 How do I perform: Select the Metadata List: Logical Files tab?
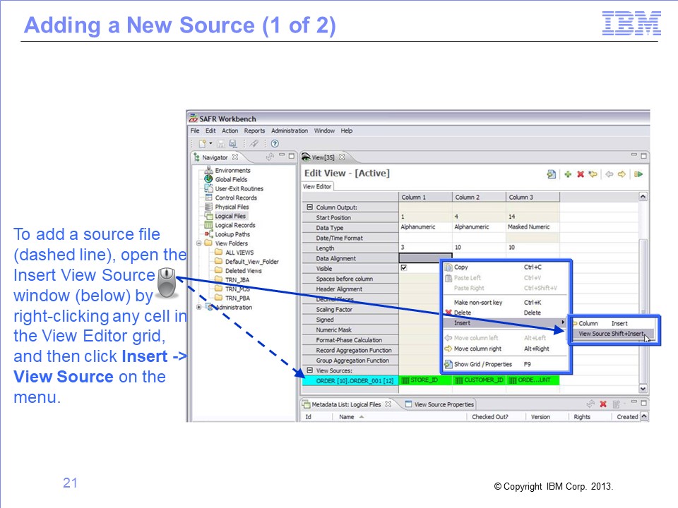tap(347, 404)
